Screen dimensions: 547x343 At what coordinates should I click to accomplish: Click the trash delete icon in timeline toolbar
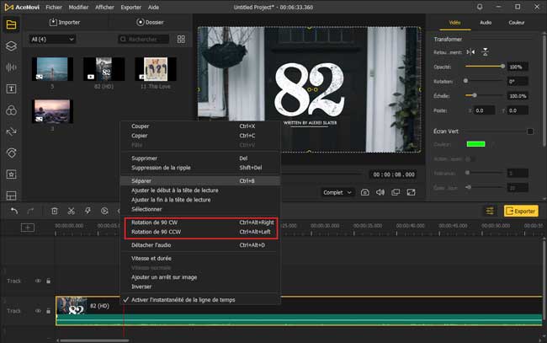55,211
